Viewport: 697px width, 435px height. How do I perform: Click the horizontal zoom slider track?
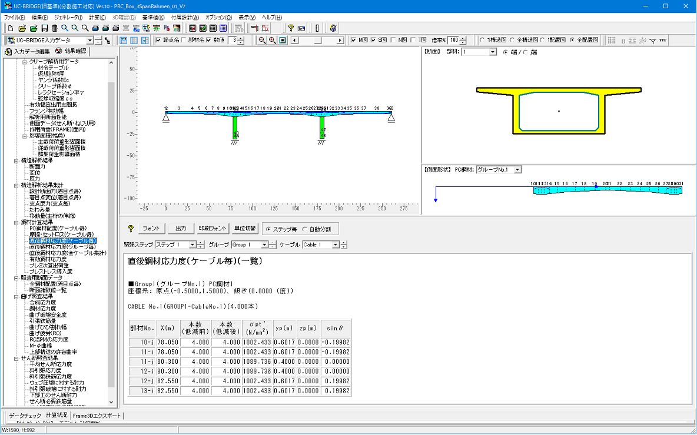[317, 41]
